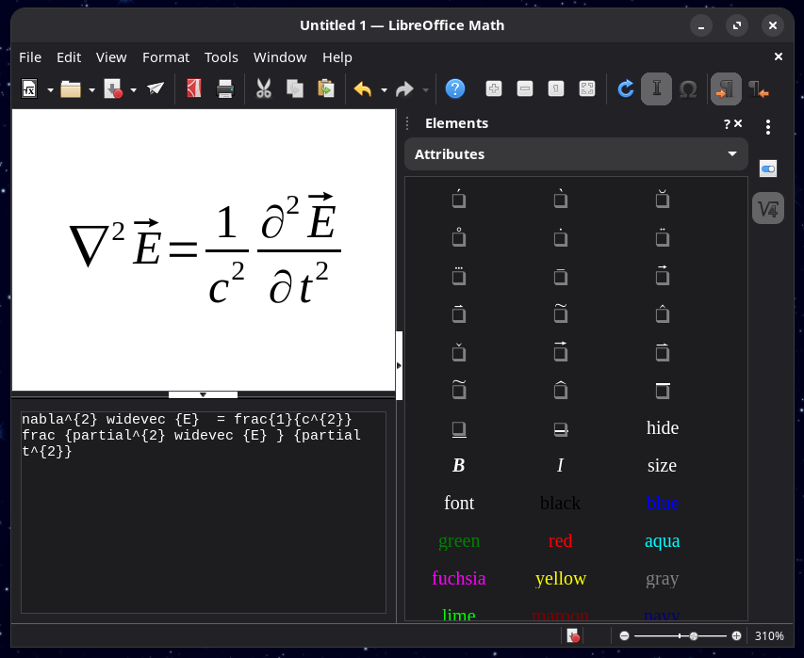Toggle the Elements deck square-root icon
The image size is (804, 658).
(x=768, y=209)
